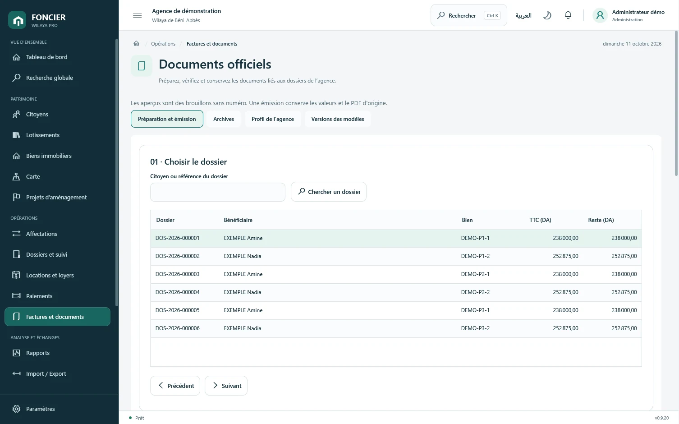Click the Suivant button
This screenshot has height=424, width=679.
point(226,386)
